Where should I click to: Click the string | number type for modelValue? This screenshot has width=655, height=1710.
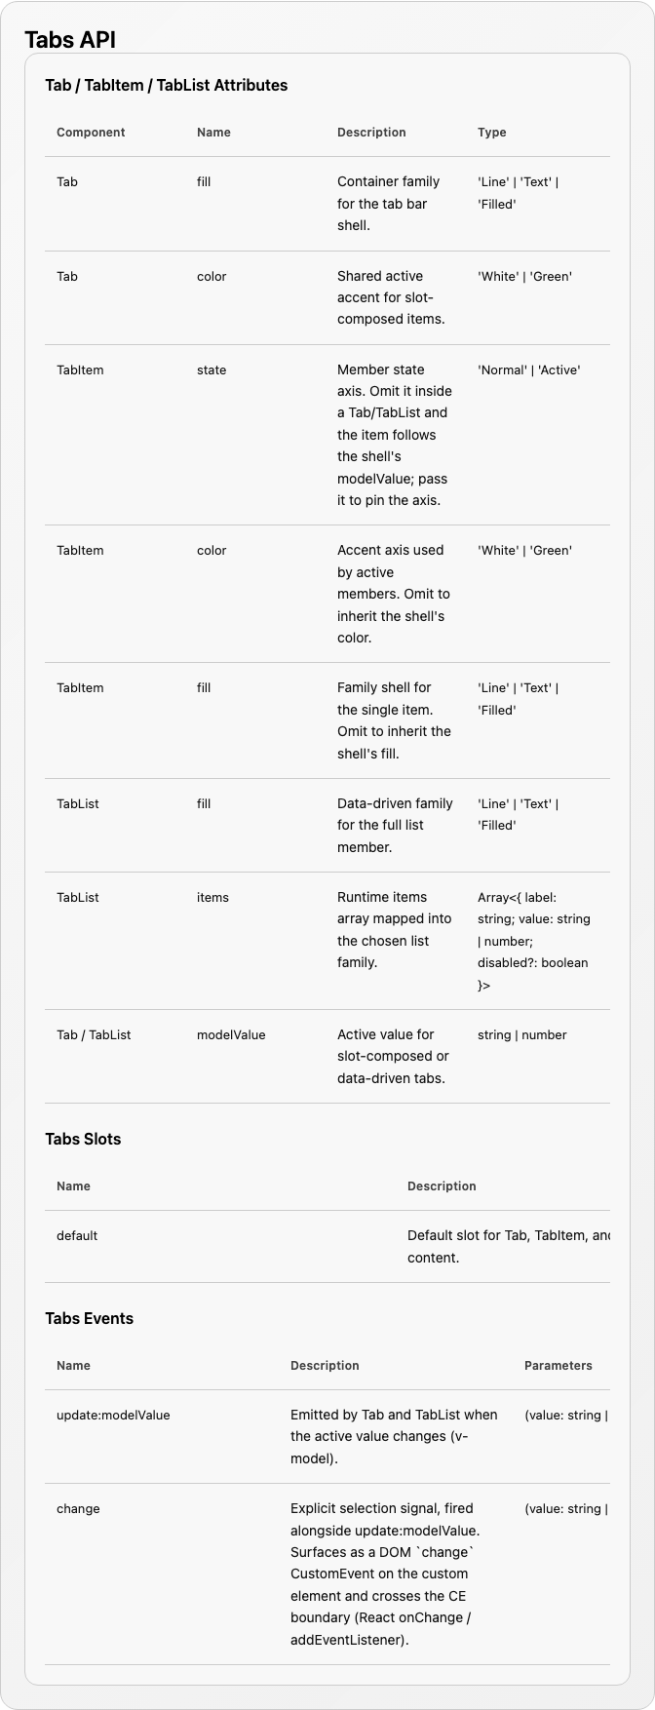point(522,1034)
